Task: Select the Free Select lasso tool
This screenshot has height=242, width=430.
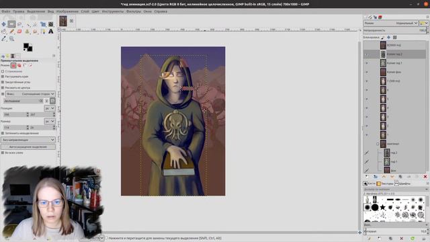Action: point(19,24)
